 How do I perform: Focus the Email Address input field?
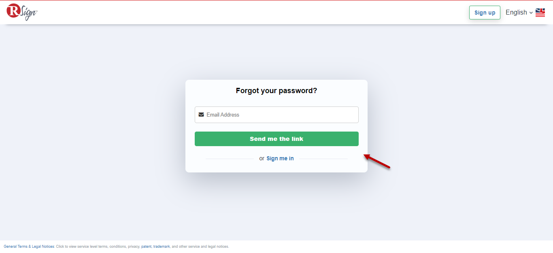coord(279,115)
